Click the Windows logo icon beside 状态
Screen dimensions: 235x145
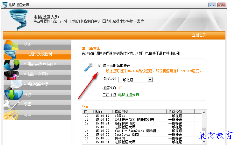pyautogui.click(x=11, y=45)
